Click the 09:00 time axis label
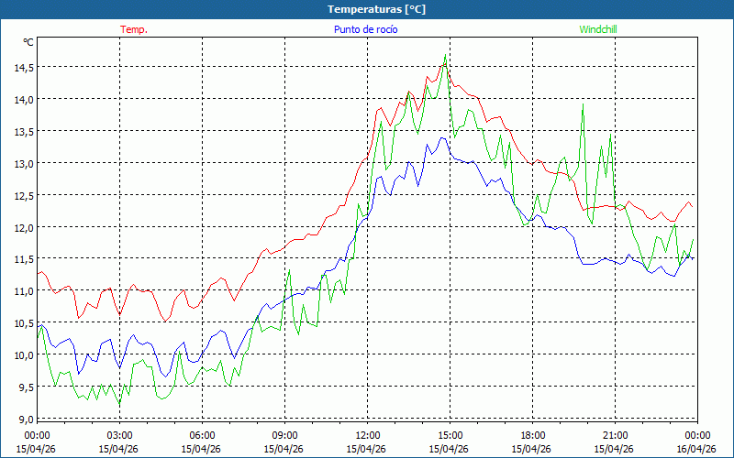The width and height of the screenshot is (734, 458). tap(284, 435)
